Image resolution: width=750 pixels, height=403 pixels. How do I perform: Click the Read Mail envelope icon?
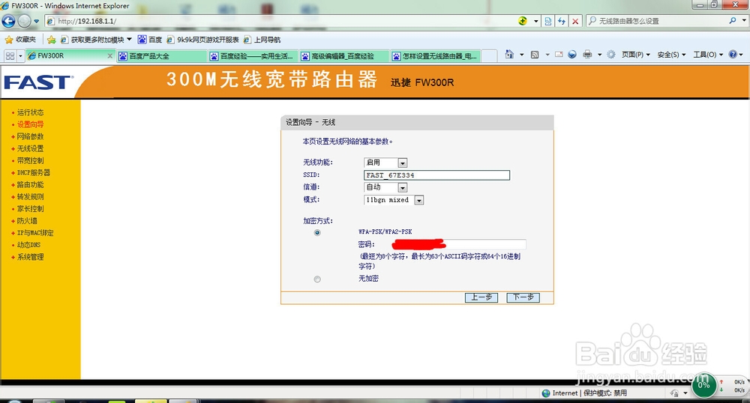559,55
